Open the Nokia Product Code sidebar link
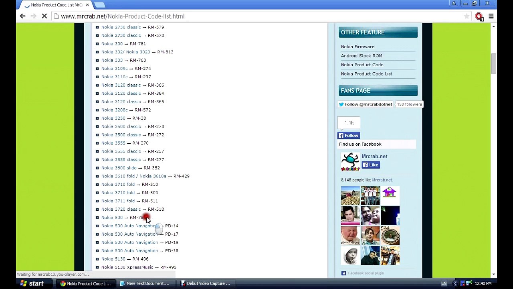 pyautogui.click(x=362, y=65)
